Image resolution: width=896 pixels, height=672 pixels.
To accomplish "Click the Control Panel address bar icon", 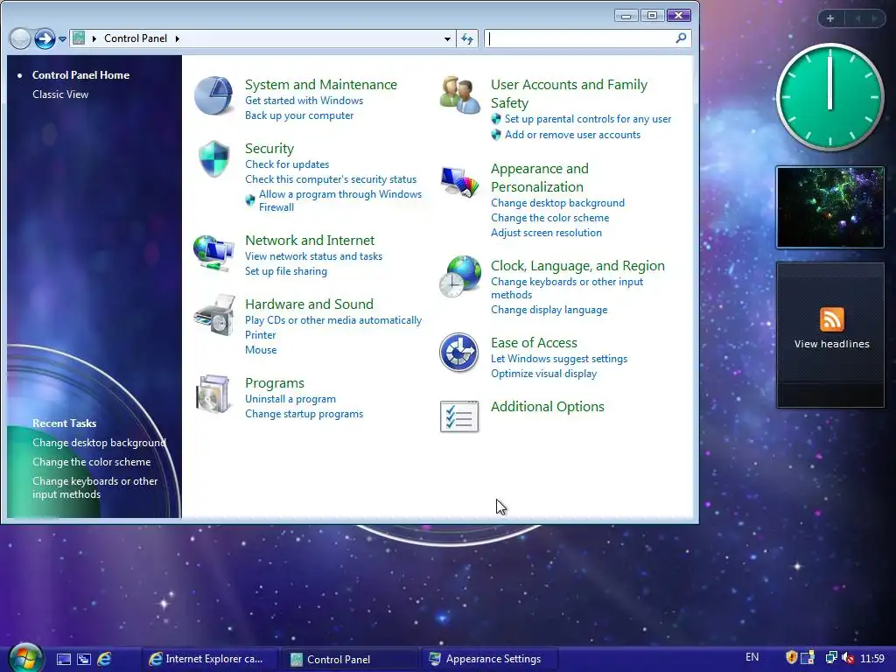I will 79,38.
